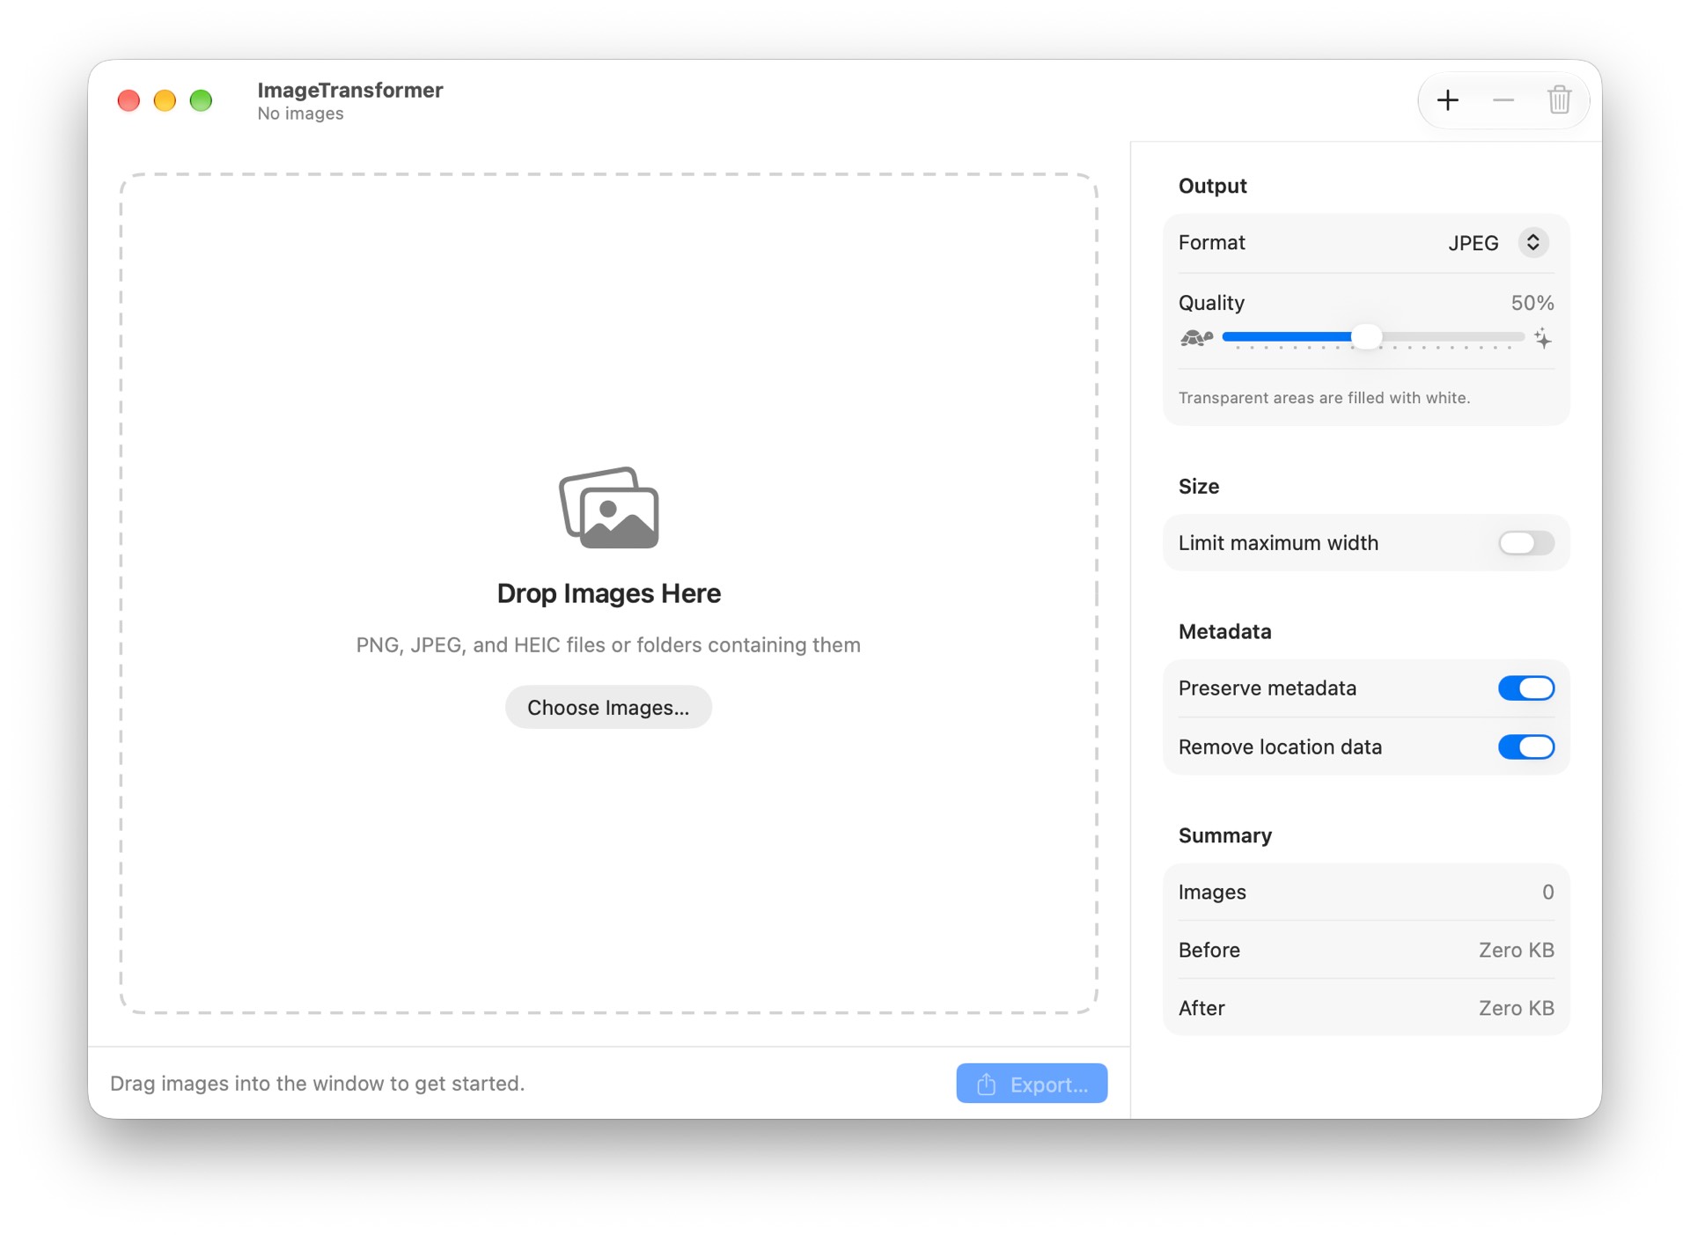1690x1235 pixels.
Task: Enable Limit maximum width switch
Action: 1526,543
